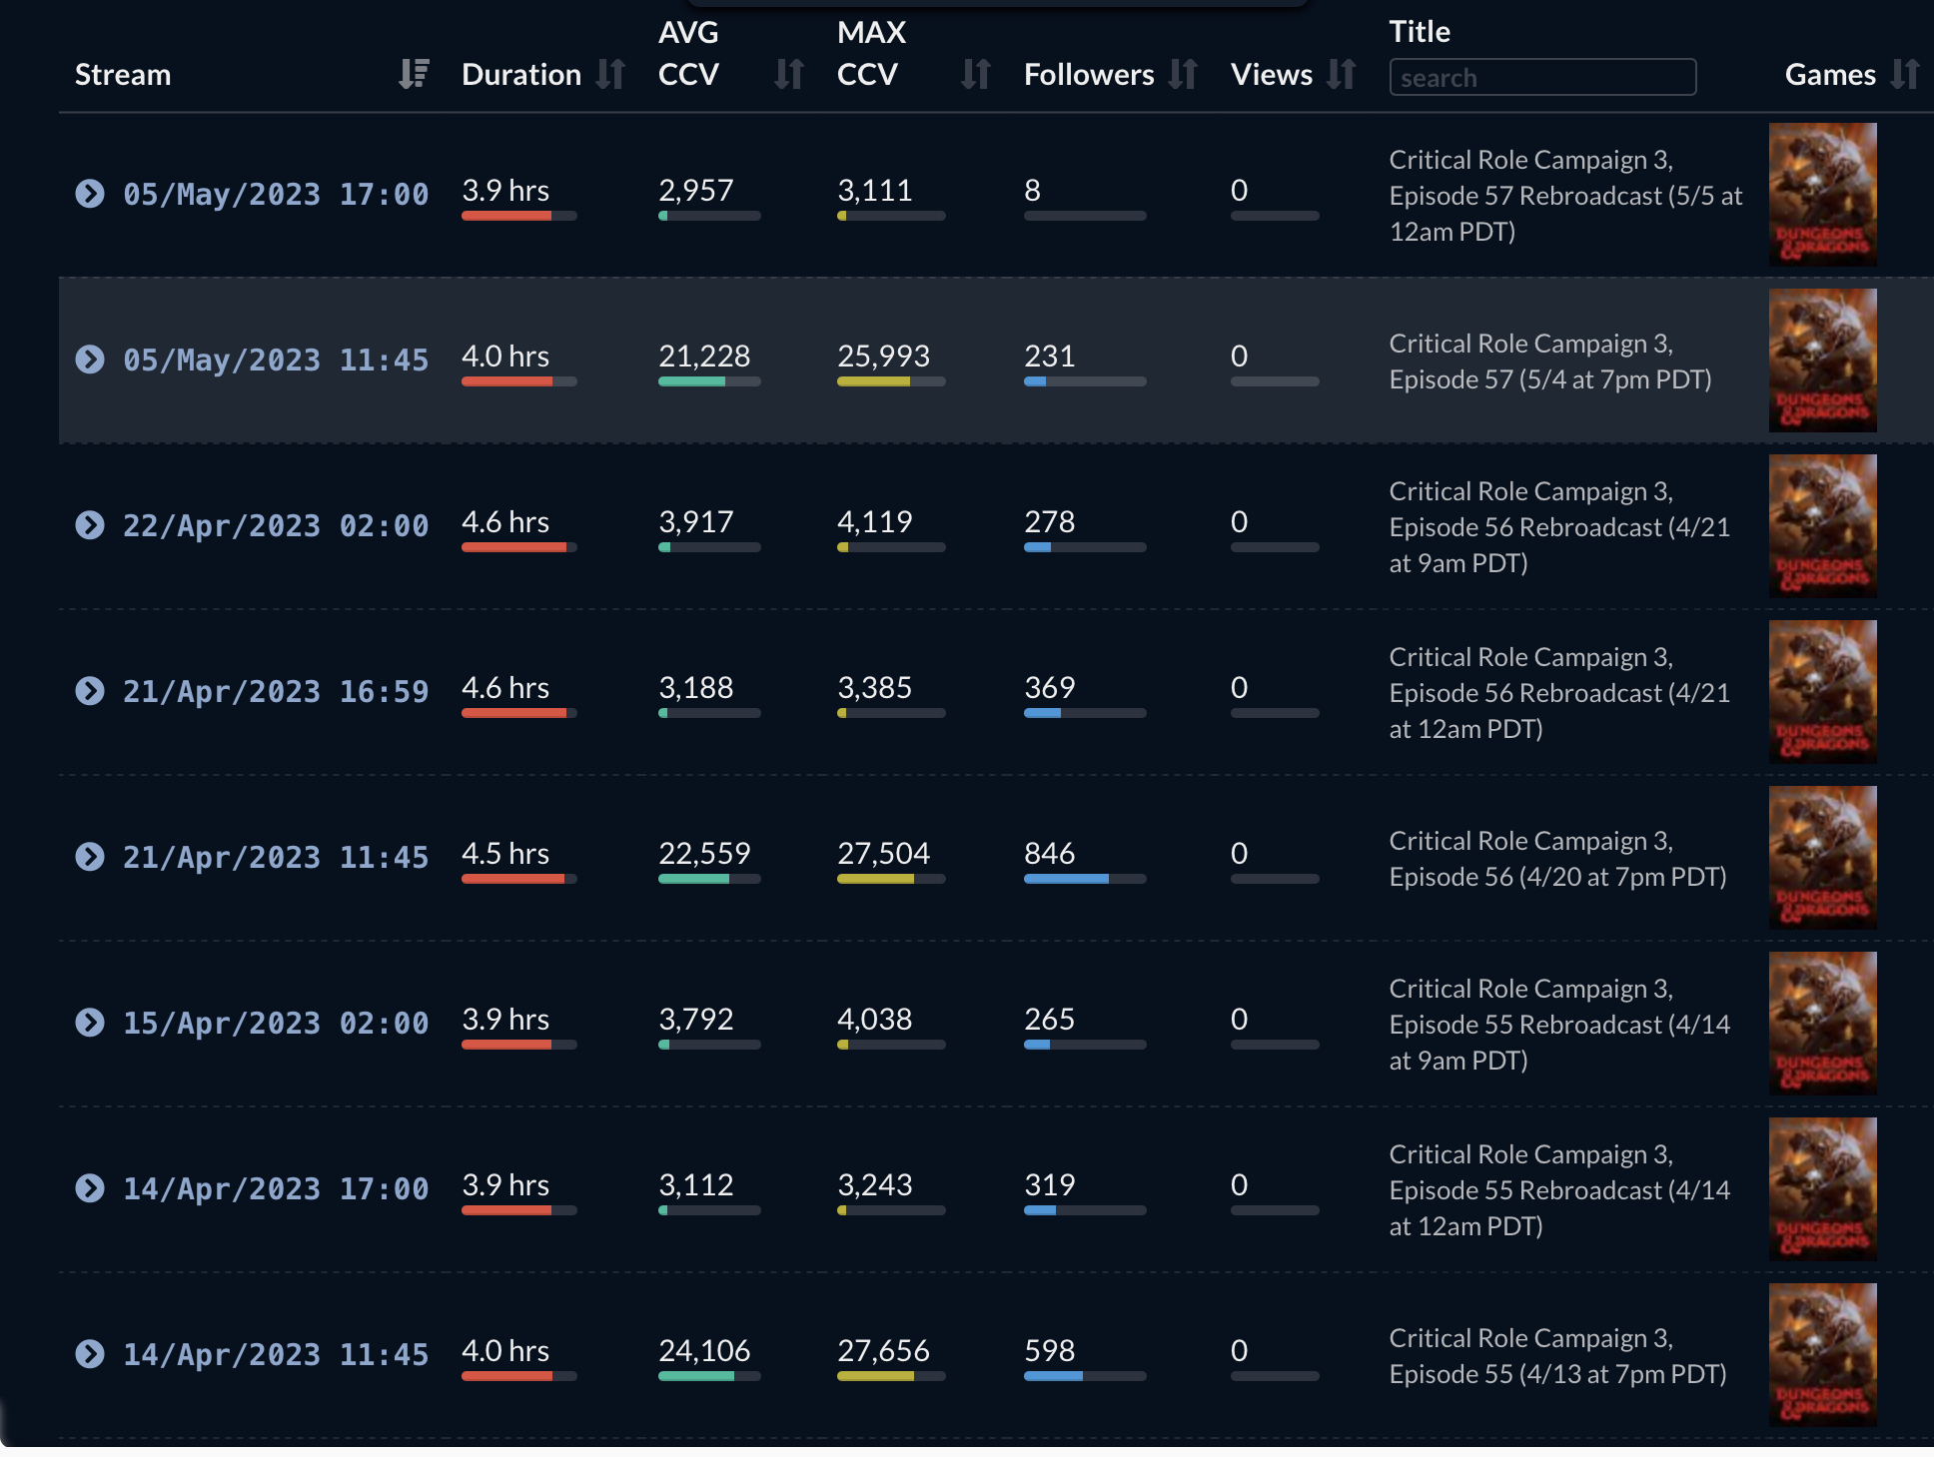
Task: Click Dungeons & Dragons thumbnail for Episode 57 Rebroadcast
Action: pyautogui.click(x=1822, y=195)
